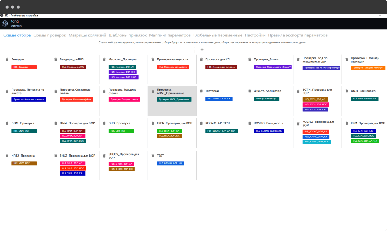Image resolution: width=387 pixels, height=231 pixels.
Task: Delete KZM_Проверка для ВОР via trash icon
Action: (x=347, y=123)
